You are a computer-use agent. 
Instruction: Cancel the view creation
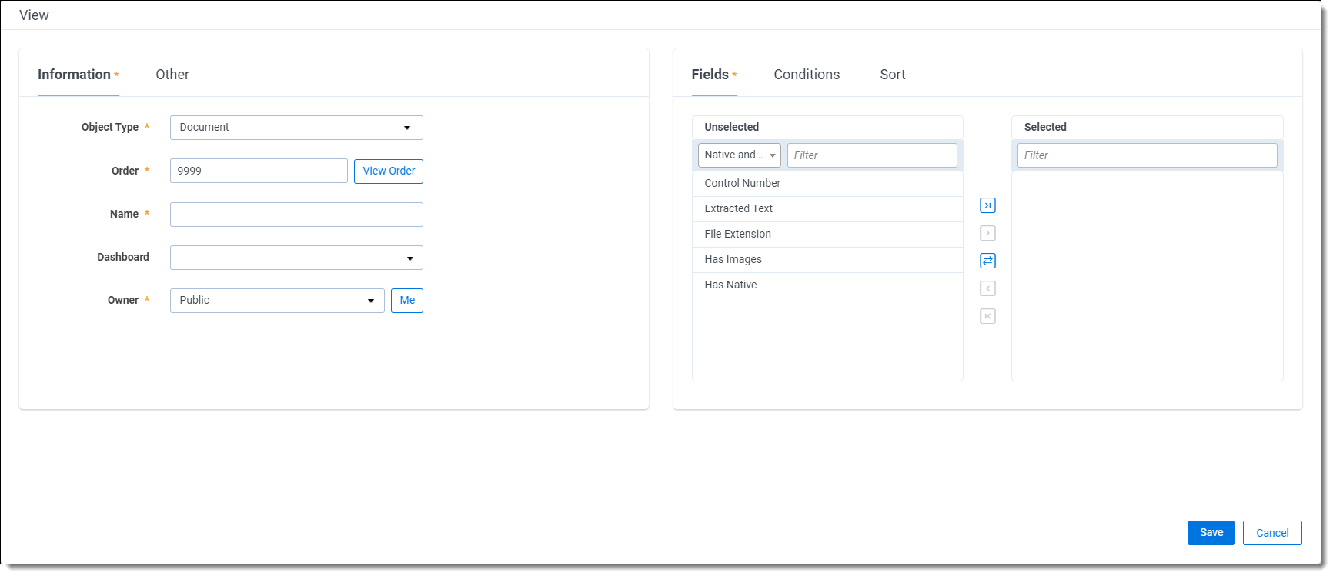(1271, 533)
